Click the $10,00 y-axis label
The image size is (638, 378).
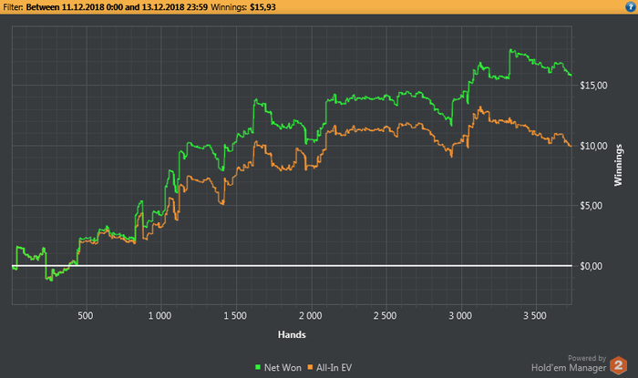tap(593, 146)
